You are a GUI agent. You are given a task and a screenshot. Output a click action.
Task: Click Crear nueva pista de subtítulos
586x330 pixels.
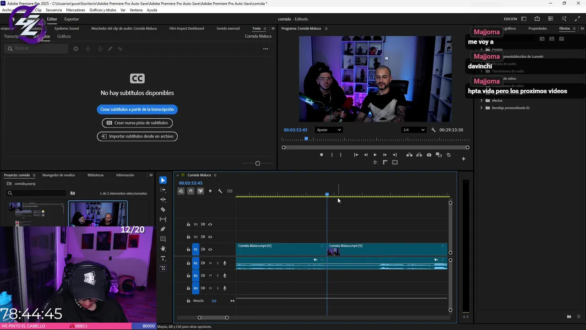click(137, 123)
